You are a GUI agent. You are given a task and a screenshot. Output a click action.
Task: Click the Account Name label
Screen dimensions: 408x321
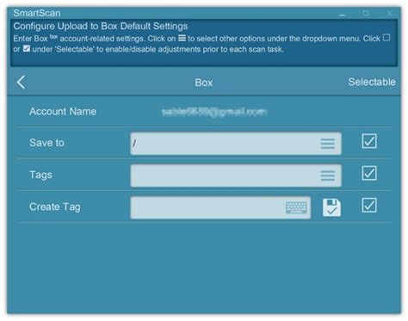click(63, 111)
